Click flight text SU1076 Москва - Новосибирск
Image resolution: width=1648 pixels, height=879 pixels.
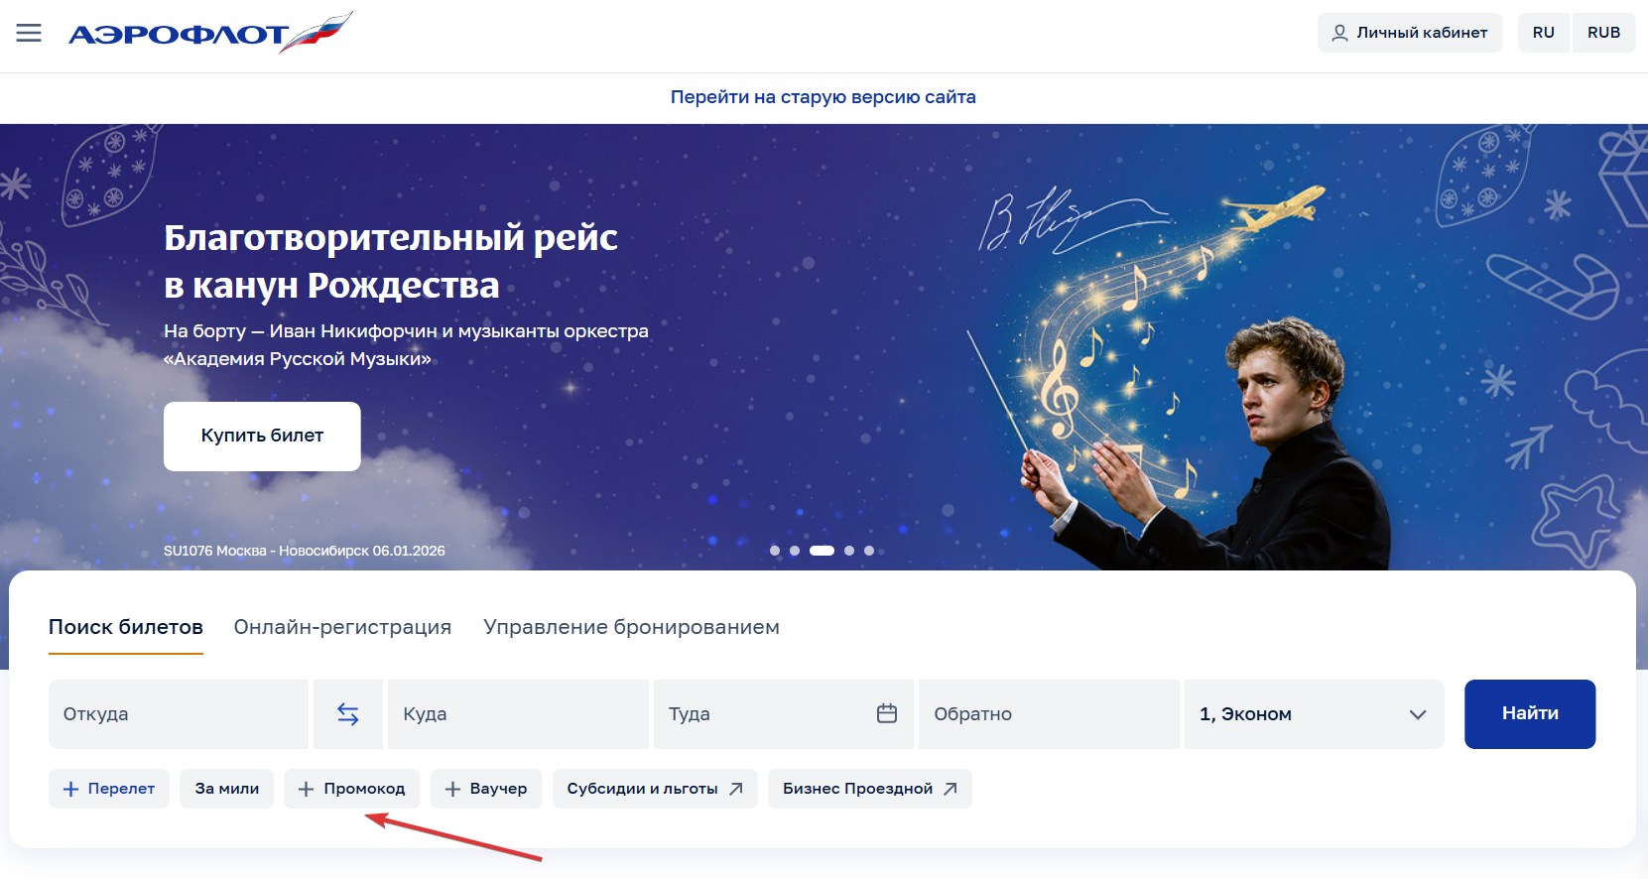[x=304, y=551]
